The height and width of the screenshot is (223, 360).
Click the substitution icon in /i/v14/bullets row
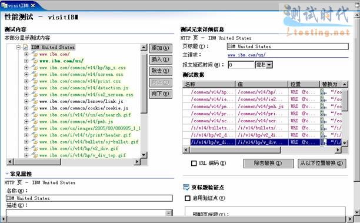coord(324,128)
